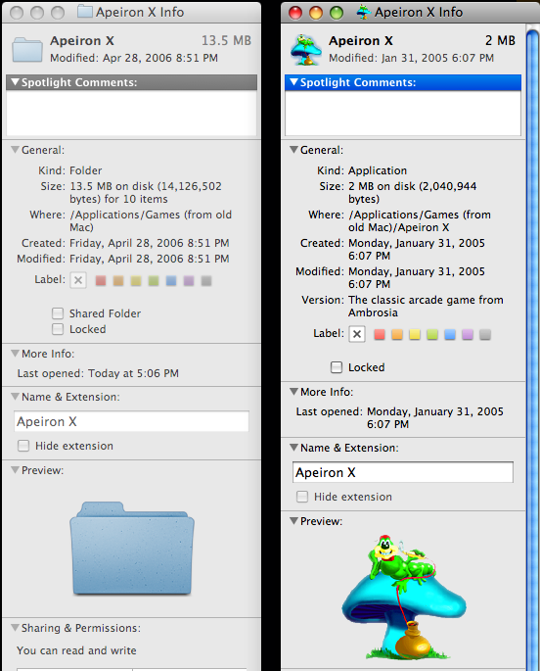Select purple label in folder Info window
This screenshot has height=671, width=540.
[189, 281]
